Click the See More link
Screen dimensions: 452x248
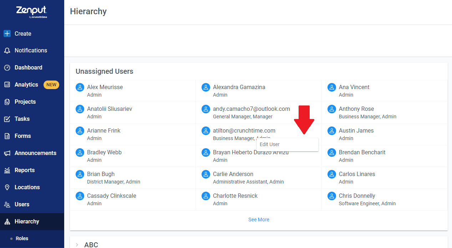259,220
